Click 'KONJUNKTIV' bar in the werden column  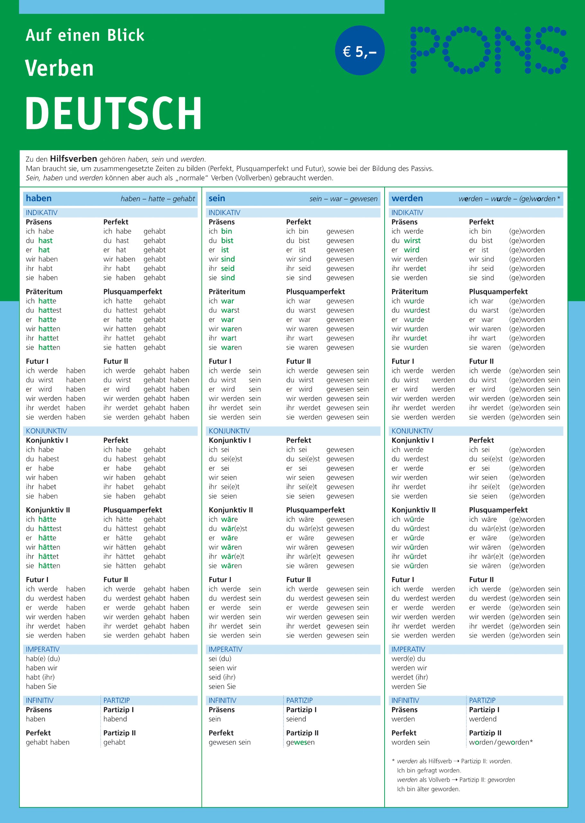(x=476, y=431)
